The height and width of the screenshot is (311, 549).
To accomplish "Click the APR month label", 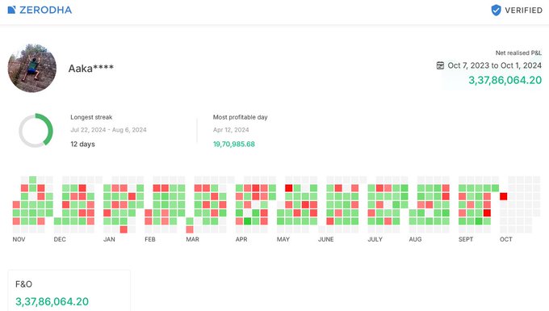I will point(241,239).
